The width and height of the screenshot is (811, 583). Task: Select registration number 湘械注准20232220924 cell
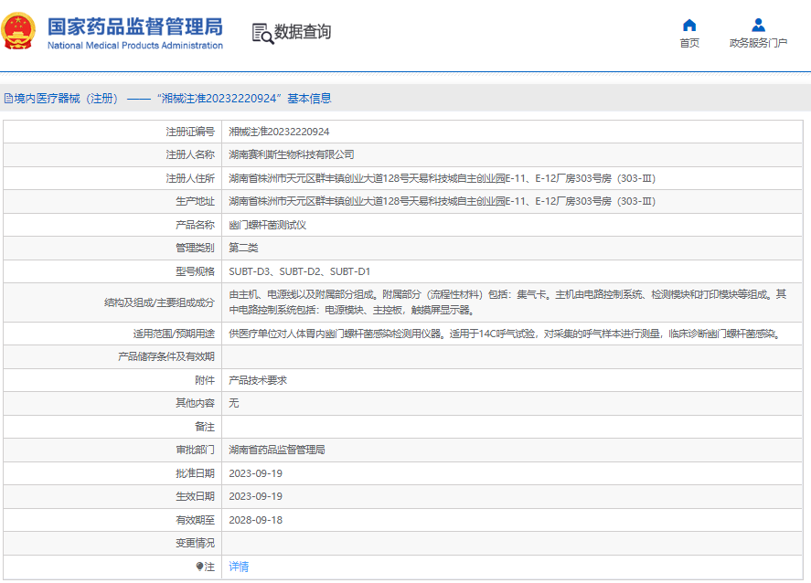pyautogui.click(x=279, y=132)
